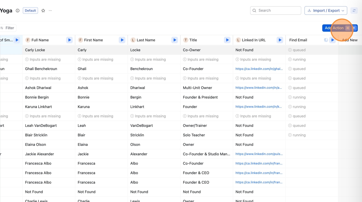Click the Title column type icon
The height and width of the screenshot is (202, 362).
[186, 40]
